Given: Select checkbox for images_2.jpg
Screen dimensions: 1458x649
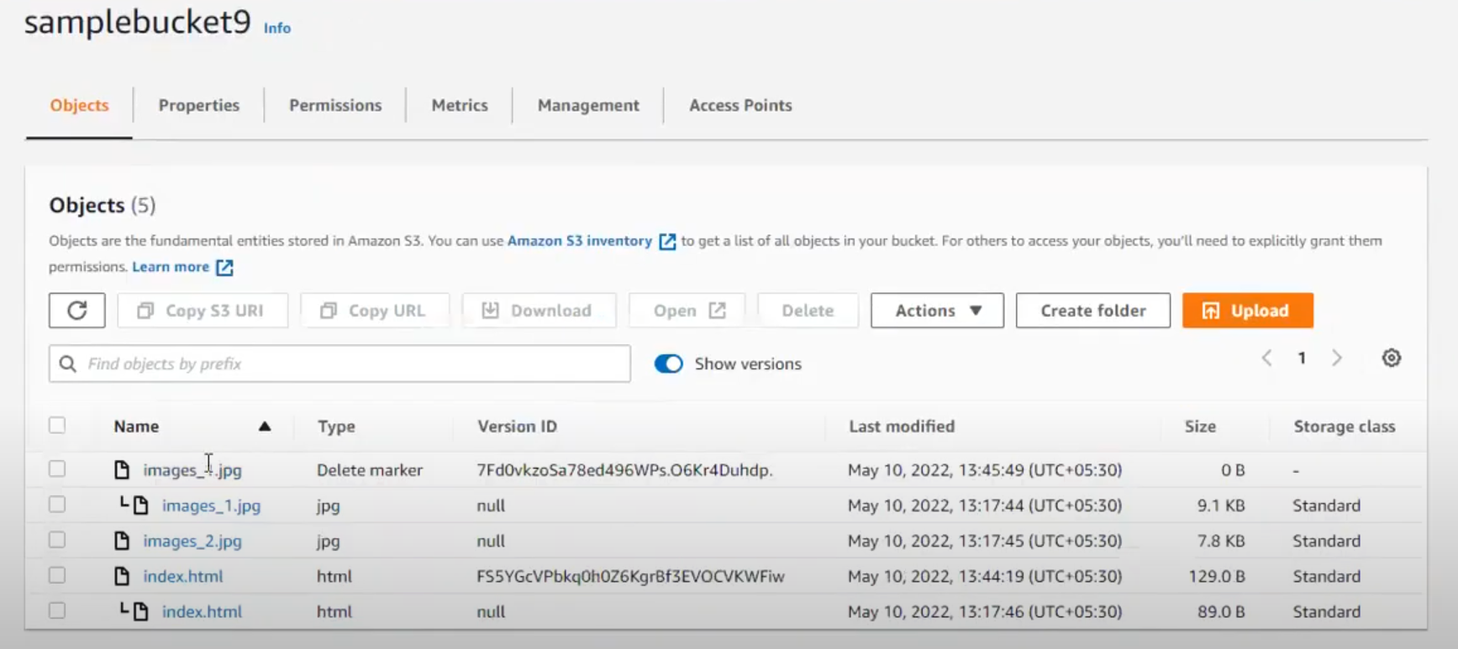Looking at the screenshot, I should (57, 539).
